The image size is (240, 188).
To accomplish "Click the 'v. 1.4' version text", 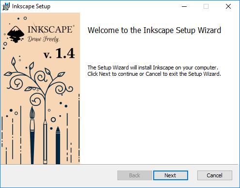I will click(59, 53).
